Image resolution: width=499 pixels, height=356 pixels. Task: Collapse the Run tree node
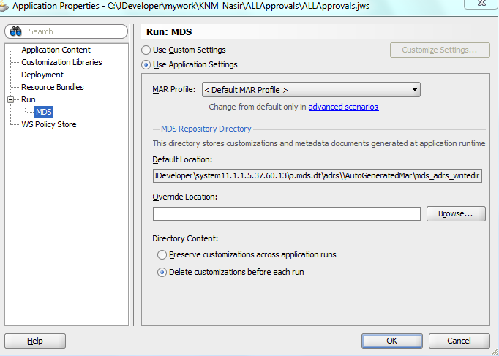point(11,100)
